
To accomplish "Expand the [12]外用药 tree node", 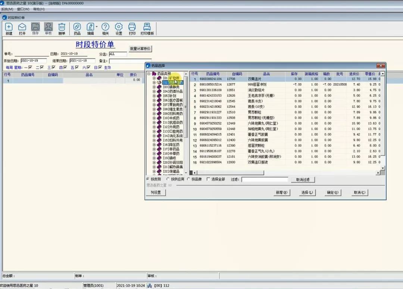I will click(x=154, y=127).
